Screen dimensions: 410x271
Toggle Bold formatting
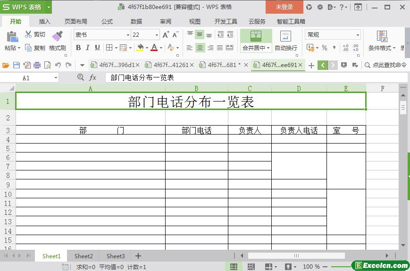coord(78,48)
